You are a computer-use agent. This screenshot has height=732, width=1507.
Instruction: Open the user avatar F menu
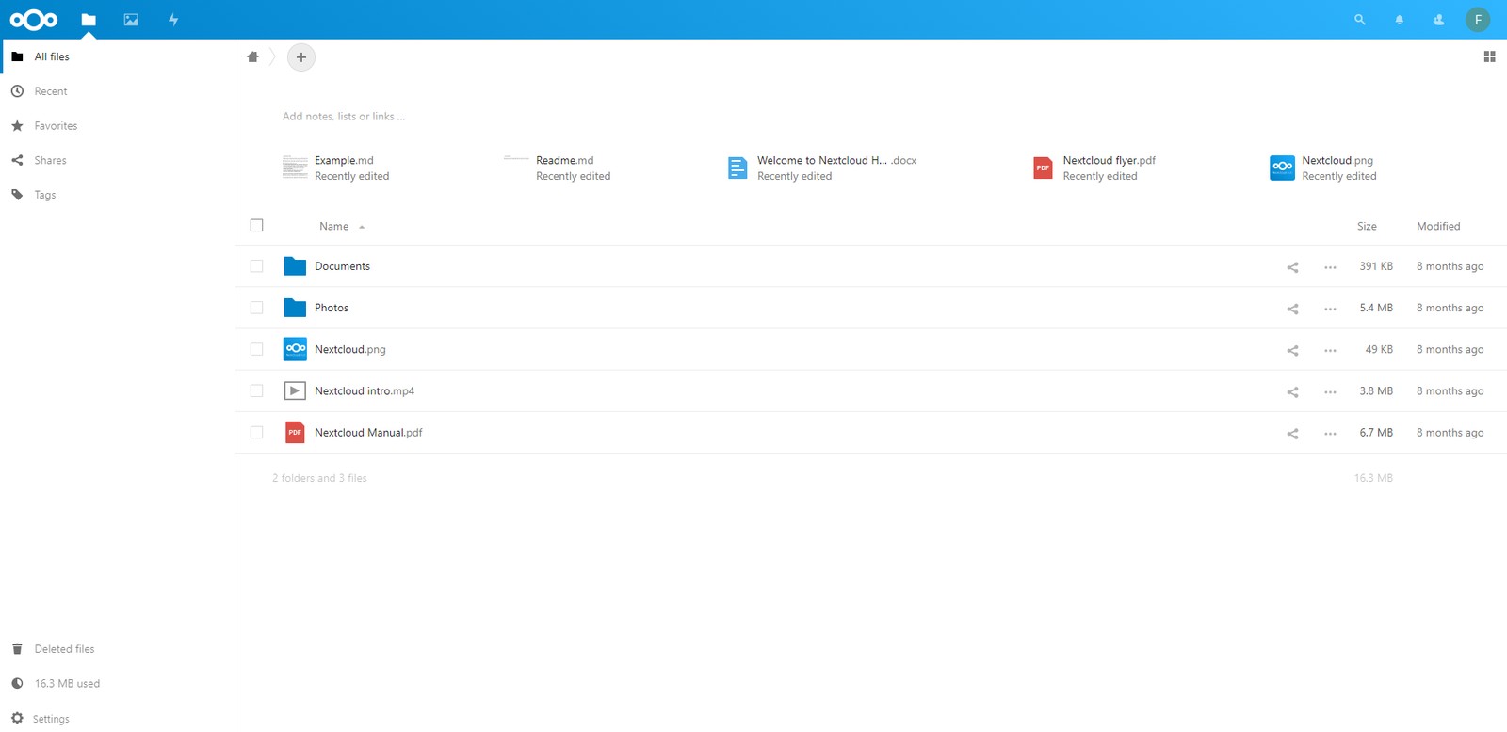(1478, 20)
